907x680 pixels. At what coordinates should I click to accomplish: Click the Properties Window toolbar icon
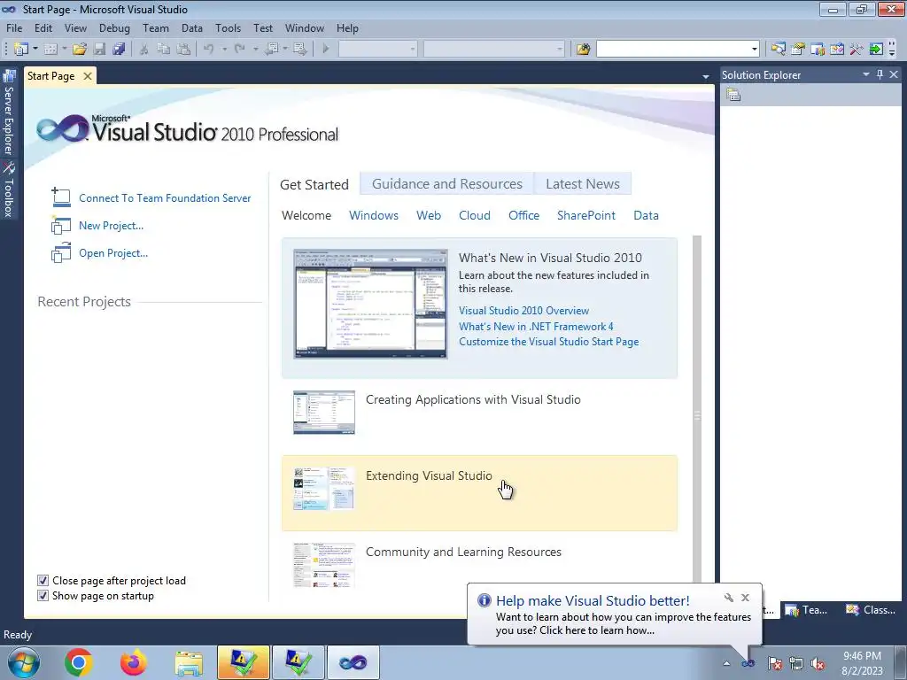tap(798, 50)
